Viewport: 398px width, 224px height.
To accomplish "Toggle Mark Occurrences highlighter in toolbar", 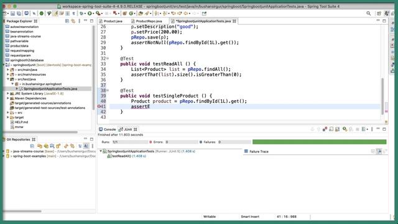I will (55, 13).
